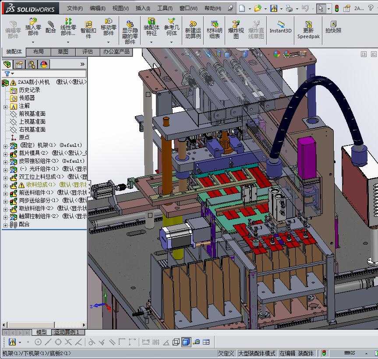This screenshot has height=359, width=378.
Task: Open the 工具(T) menu
Action: 165,8
